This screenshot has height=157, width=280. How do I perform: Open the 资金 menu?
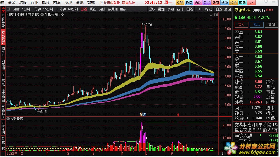pos(12,2)
